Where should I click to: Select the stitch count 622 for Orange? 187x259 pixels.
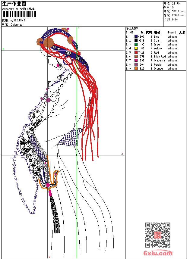coord(142,69)
